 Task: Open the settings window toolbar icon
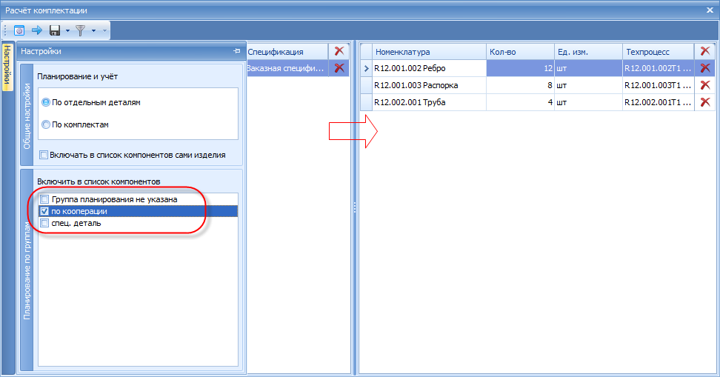coord(19,31)
